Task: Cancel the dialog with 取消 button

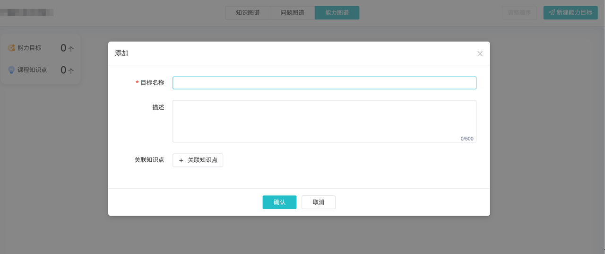Action: point(319,202)
